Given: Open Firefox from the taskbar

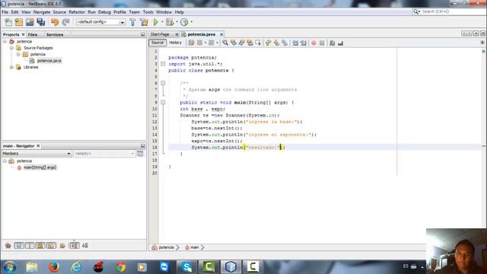Looking at the screenshot, I should pos(54,267).
